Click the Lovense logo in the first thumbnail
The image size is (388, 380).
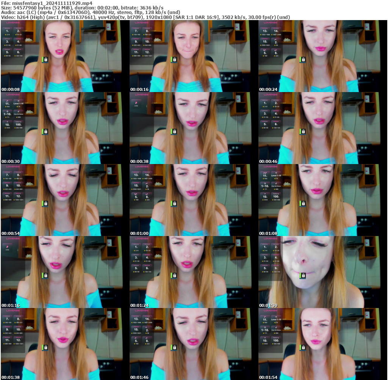[13, 23]
